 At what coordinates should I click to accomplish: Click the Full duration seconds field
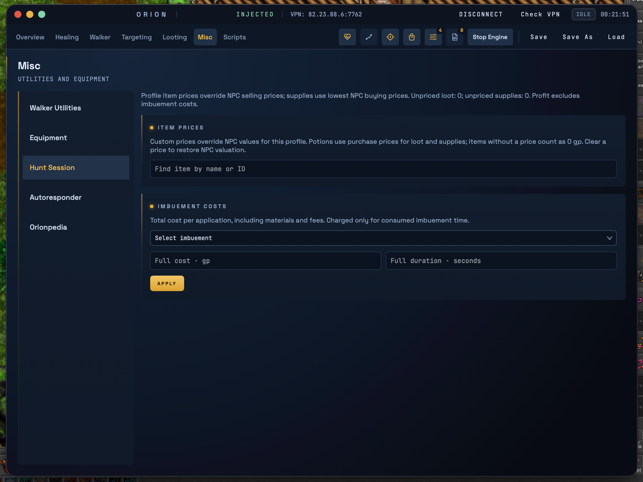click(501, 261)
